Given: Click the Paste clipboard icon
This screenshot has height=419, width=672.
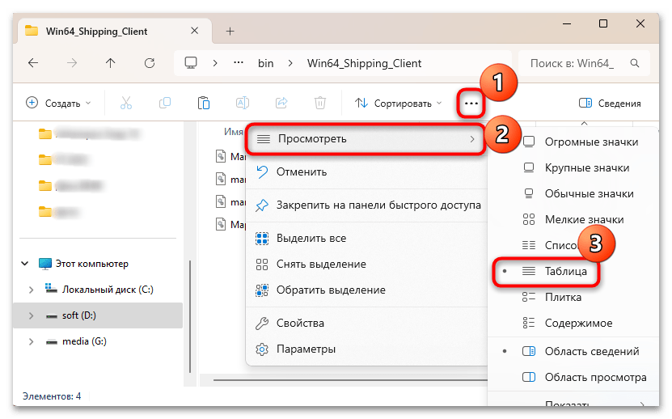Looking at the screenshot, I should pyautogui.click(x=204, y=103).
